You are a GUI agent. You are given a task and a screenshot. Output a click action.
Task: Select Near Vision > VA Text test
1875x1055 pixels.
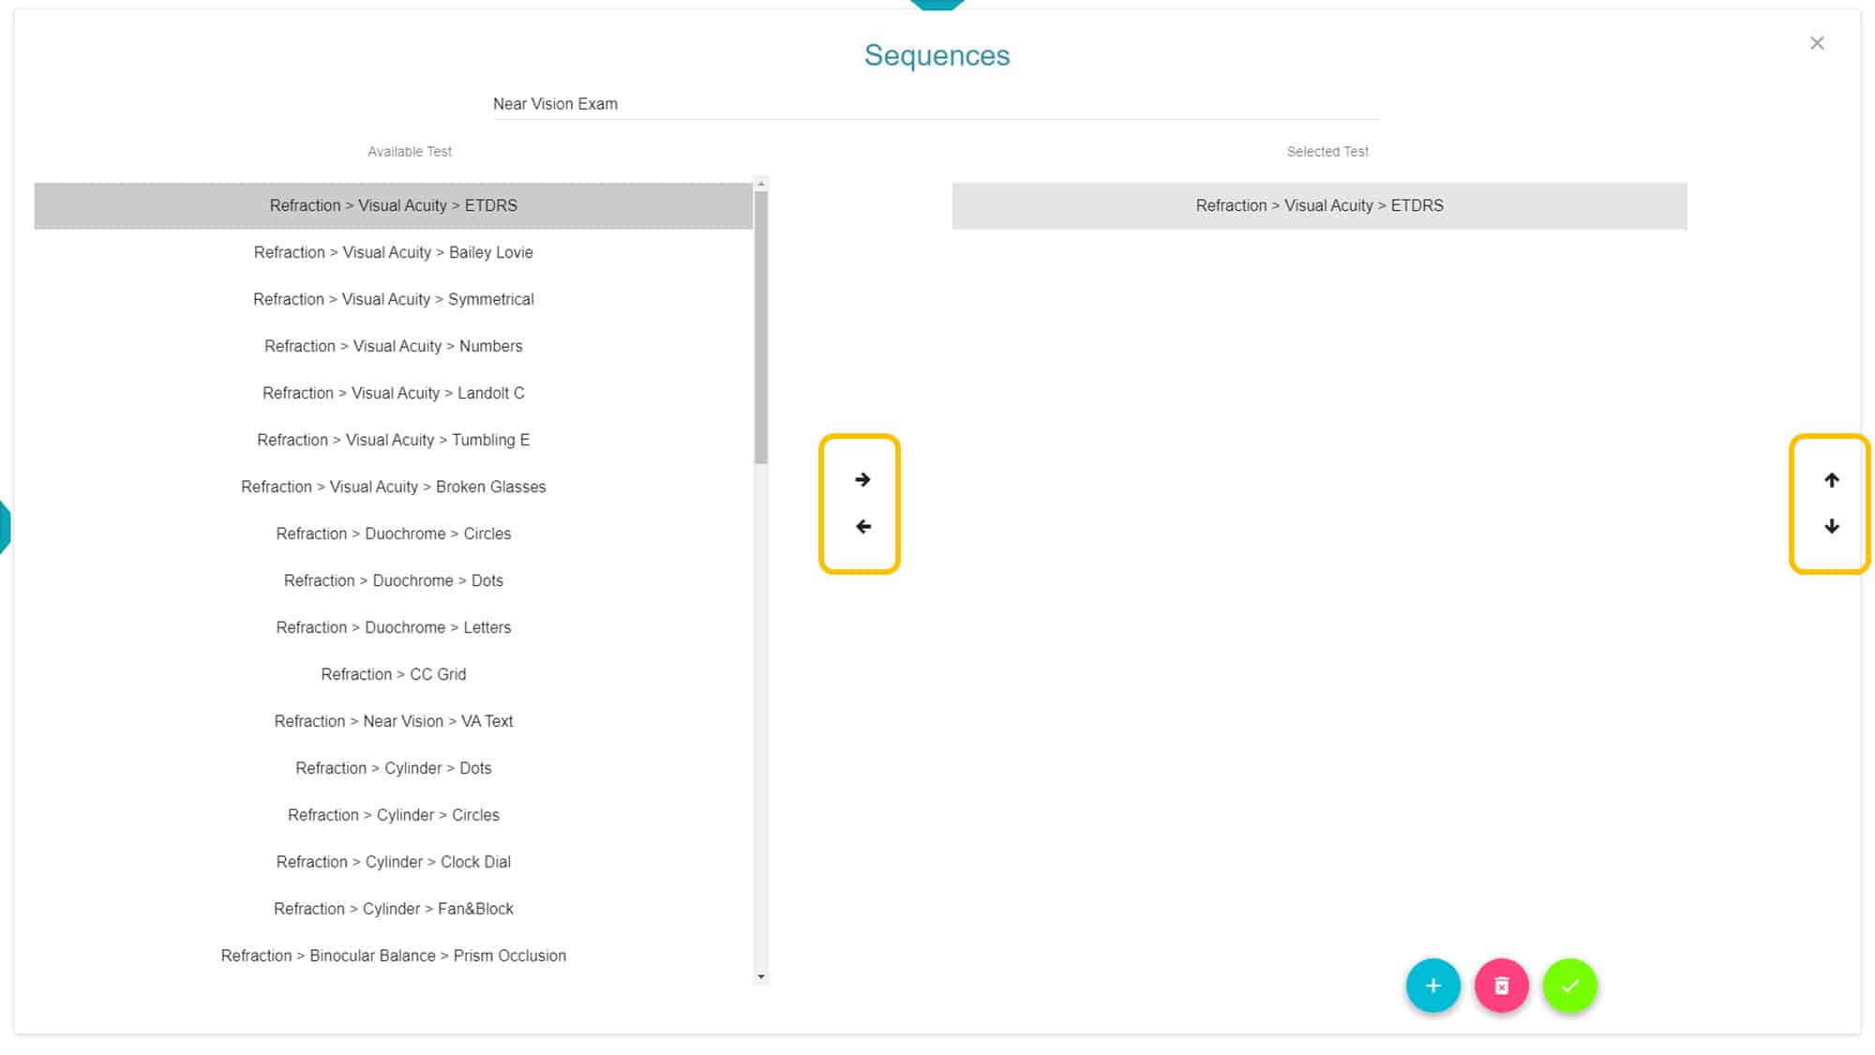[393, 721]
